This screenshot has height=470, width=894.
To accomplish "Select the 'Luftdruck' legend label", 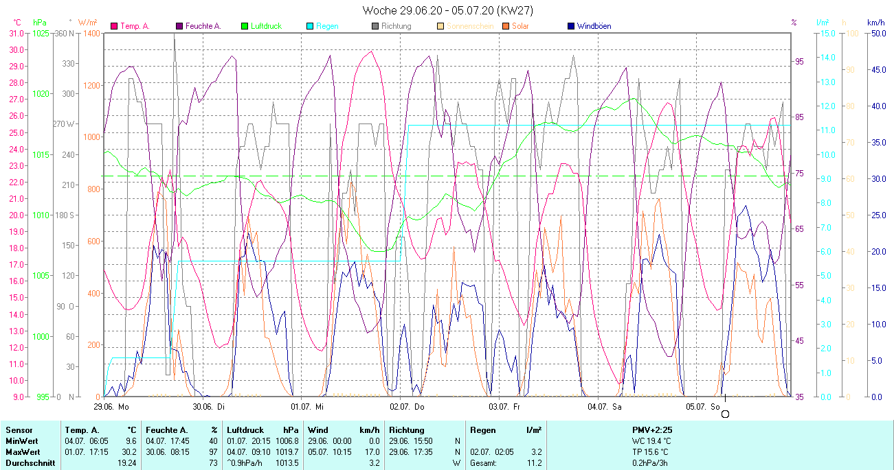I will pos(266,26).
